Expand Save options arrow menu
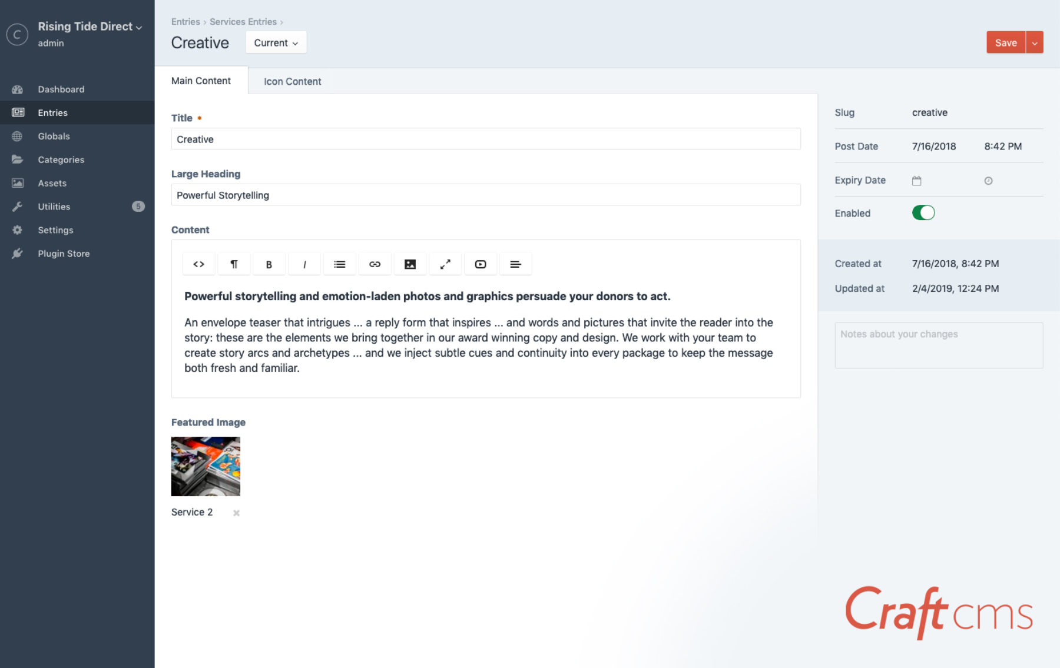 [x=1034, y=43]
